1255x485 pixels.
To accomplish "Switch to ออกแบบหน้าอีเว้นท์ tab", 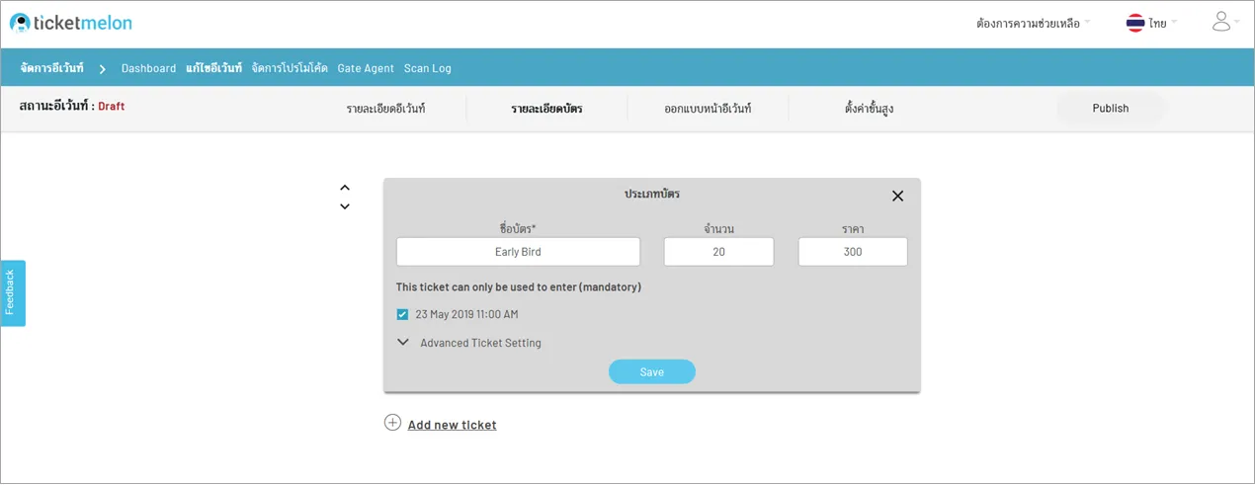I will (x=708, y=108).
